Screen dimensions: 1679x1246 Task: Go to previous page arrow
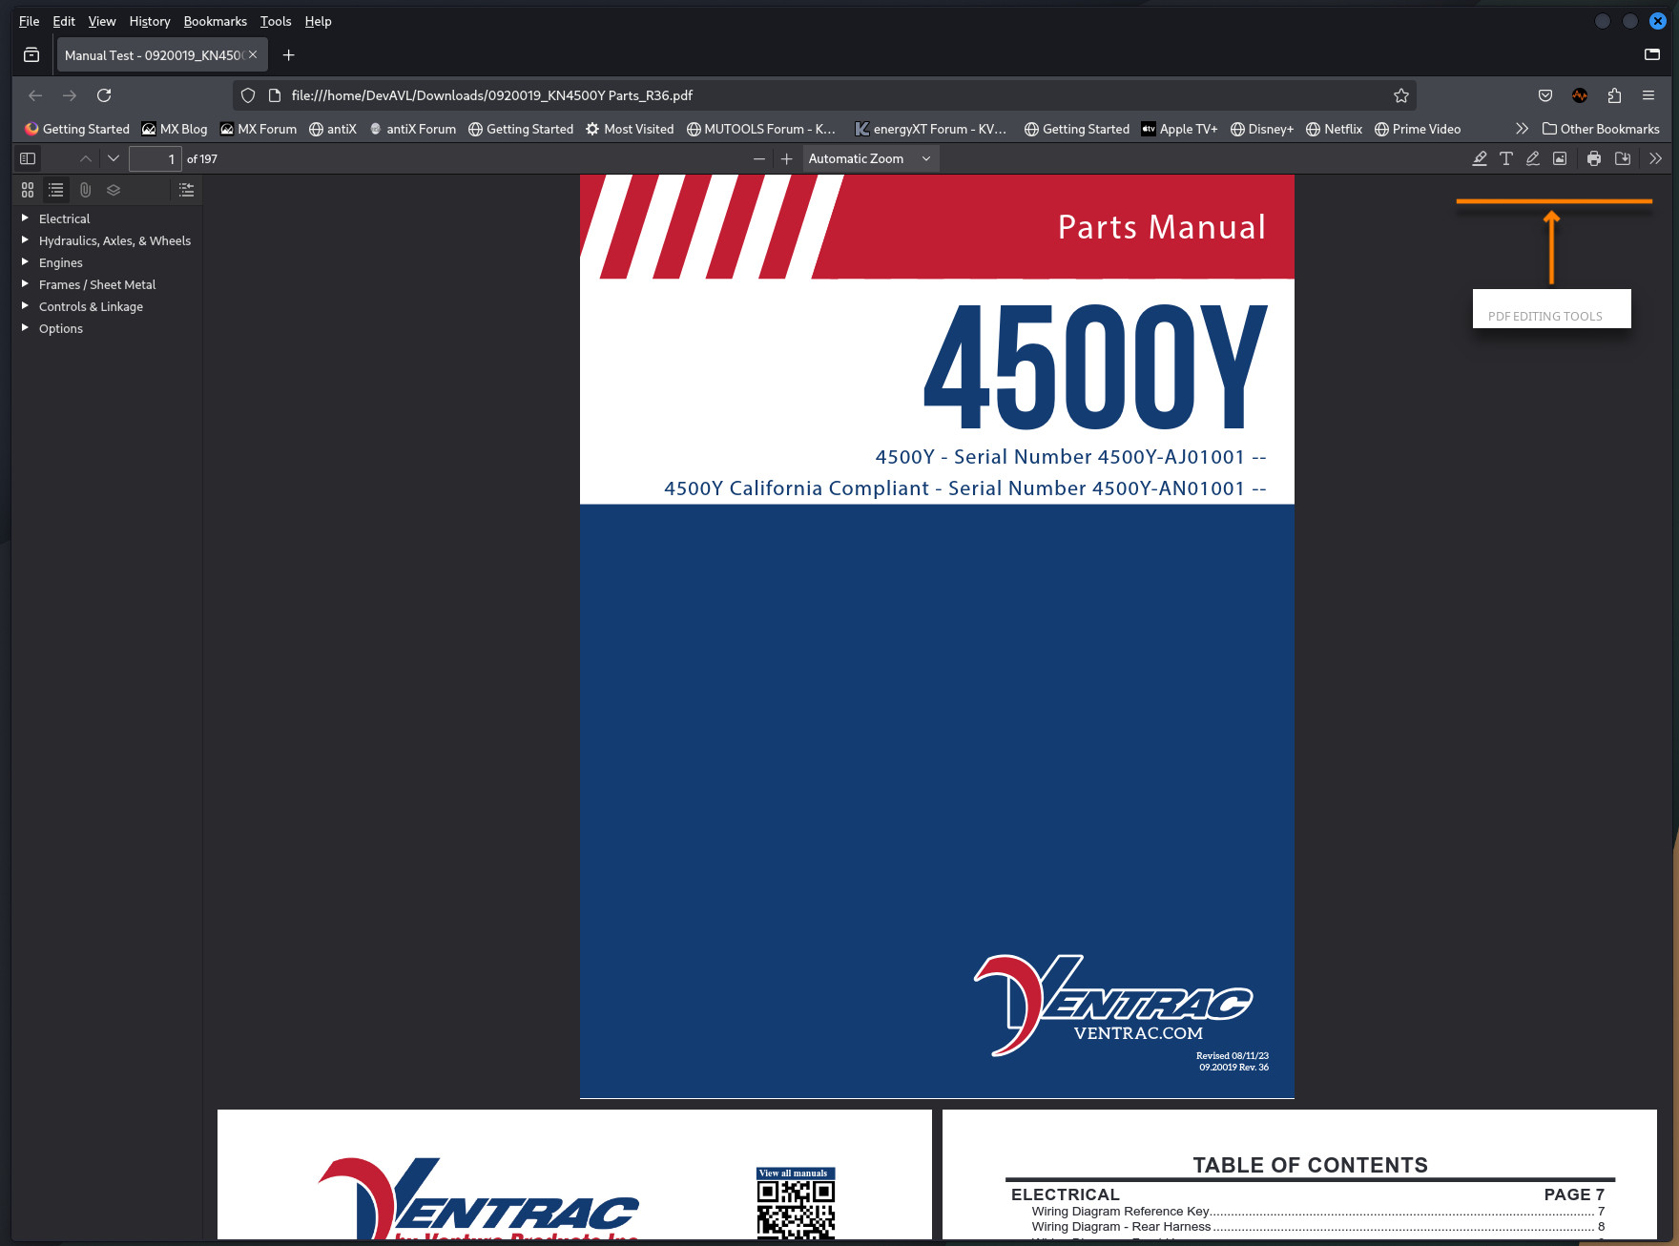tap(86, 158)
